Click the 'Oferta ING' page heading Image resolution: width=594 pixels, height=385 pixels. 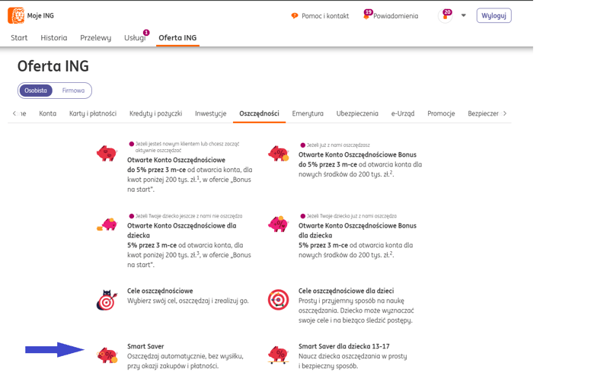[x=53, y=66]
